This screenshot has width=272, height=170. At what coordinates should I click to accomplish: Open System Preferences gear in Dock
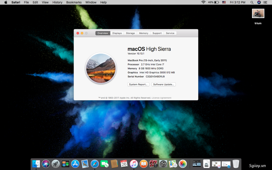(x=163, y=164)
